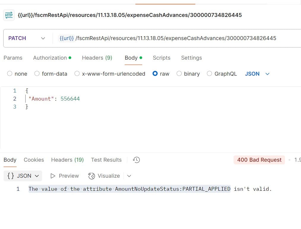Click the HTTP request type icon
The width and height of the screenshot is (301, 229).
tap(9, 15)
